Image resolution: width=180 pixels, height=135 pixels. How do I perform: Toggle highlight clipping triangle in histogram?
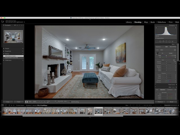point(175,28)
